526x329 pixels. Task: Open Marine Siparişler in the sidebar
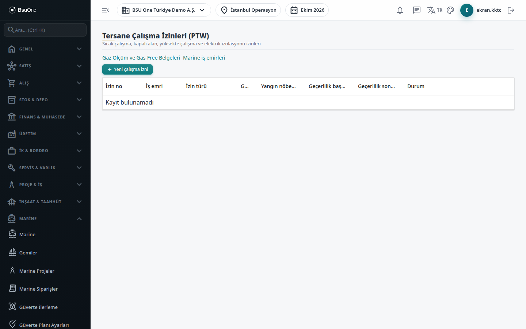pos(45,289)
